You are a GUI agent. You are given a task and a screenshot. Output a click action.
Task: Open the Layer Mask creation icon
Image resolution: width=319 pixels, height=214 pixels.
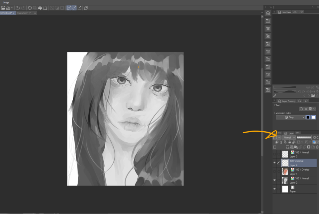coord(308,147)
